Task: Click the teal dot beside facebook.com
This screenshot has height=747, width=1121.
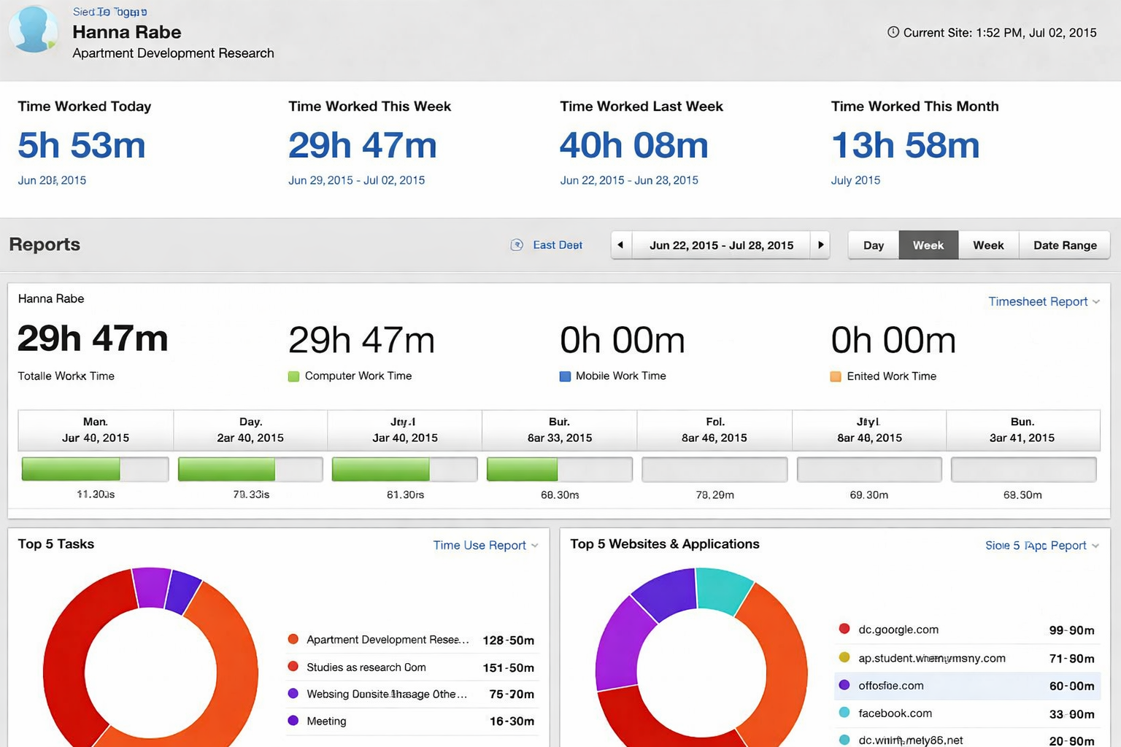Action: tap(844, 713)
